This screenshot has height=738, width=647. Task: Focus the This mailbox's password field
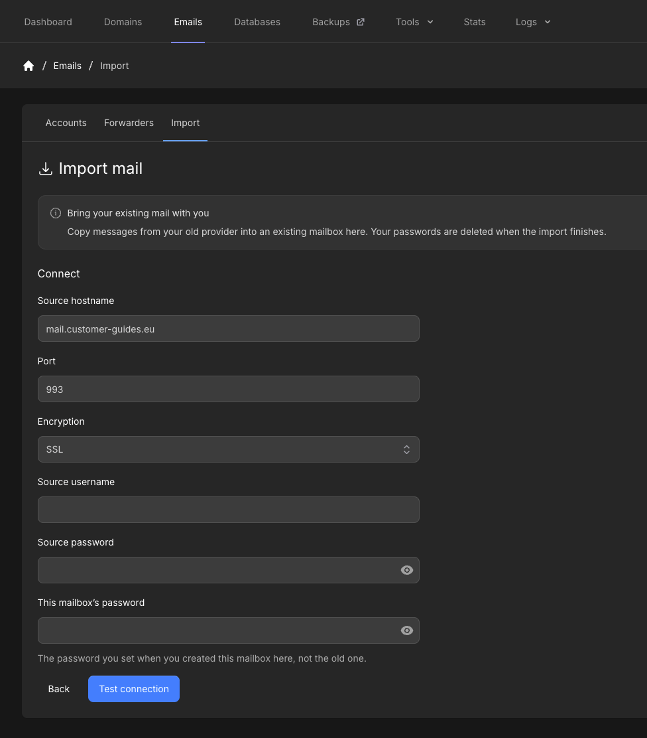[229, 630]
